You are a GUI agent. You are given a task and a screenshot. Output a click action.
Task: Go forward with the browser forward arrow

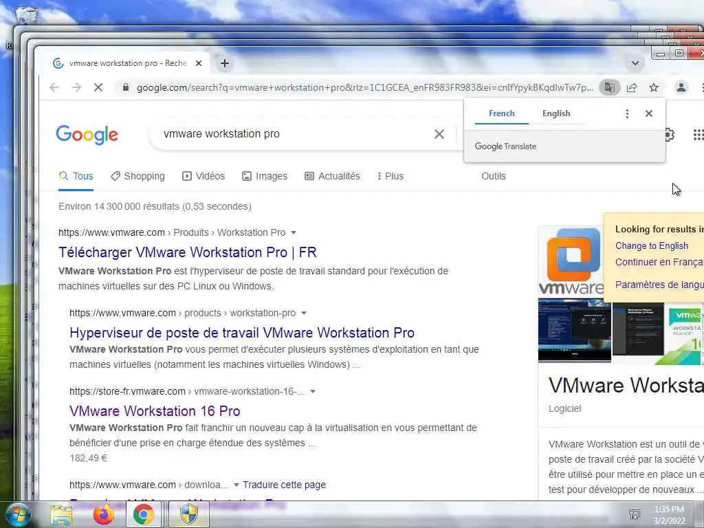pos(76,87)
